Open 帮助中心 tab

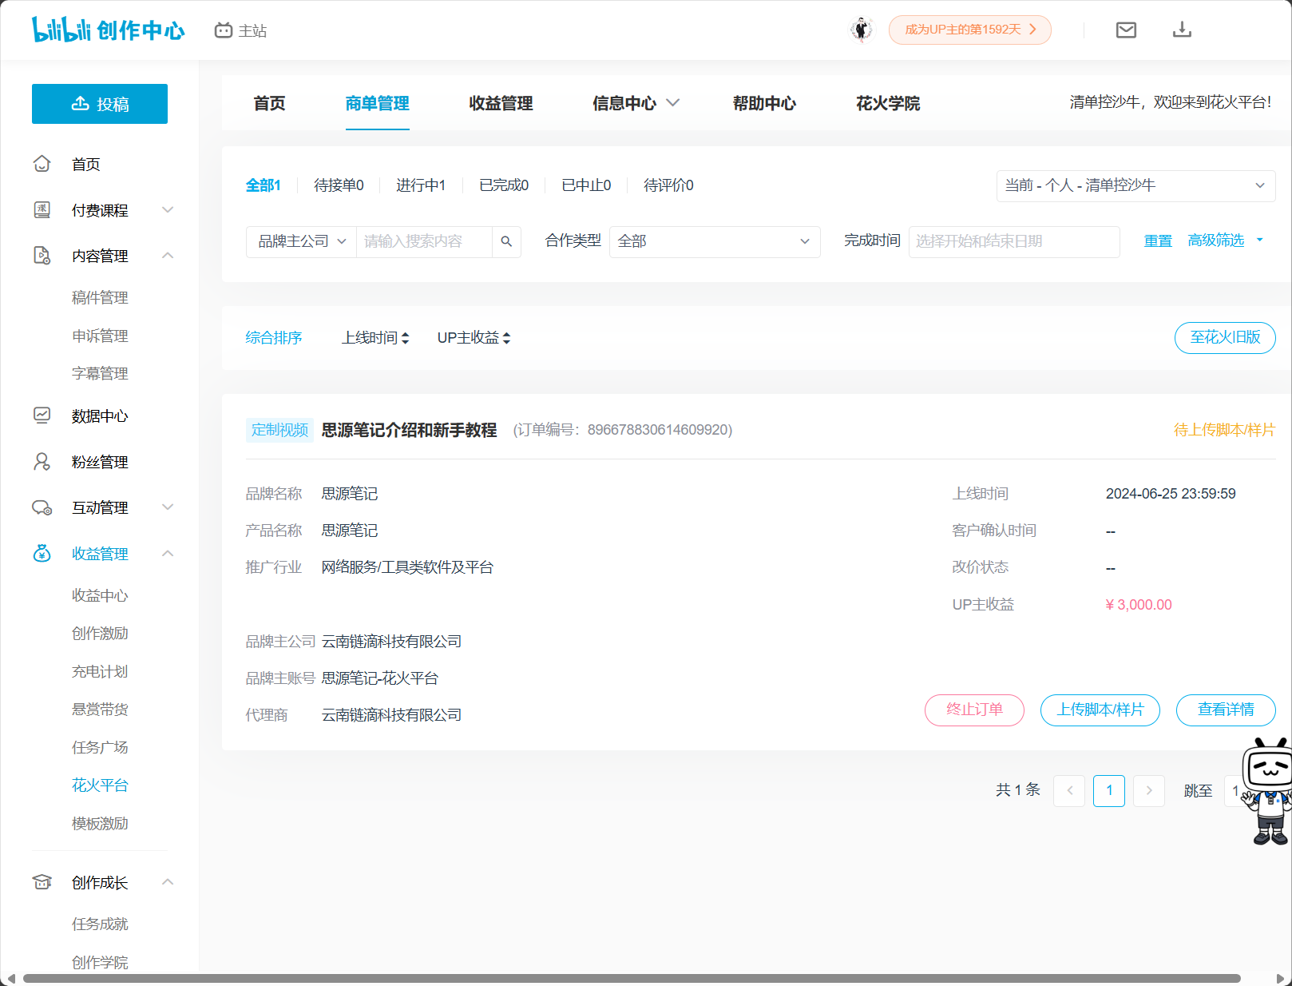(x=764, y=103)
